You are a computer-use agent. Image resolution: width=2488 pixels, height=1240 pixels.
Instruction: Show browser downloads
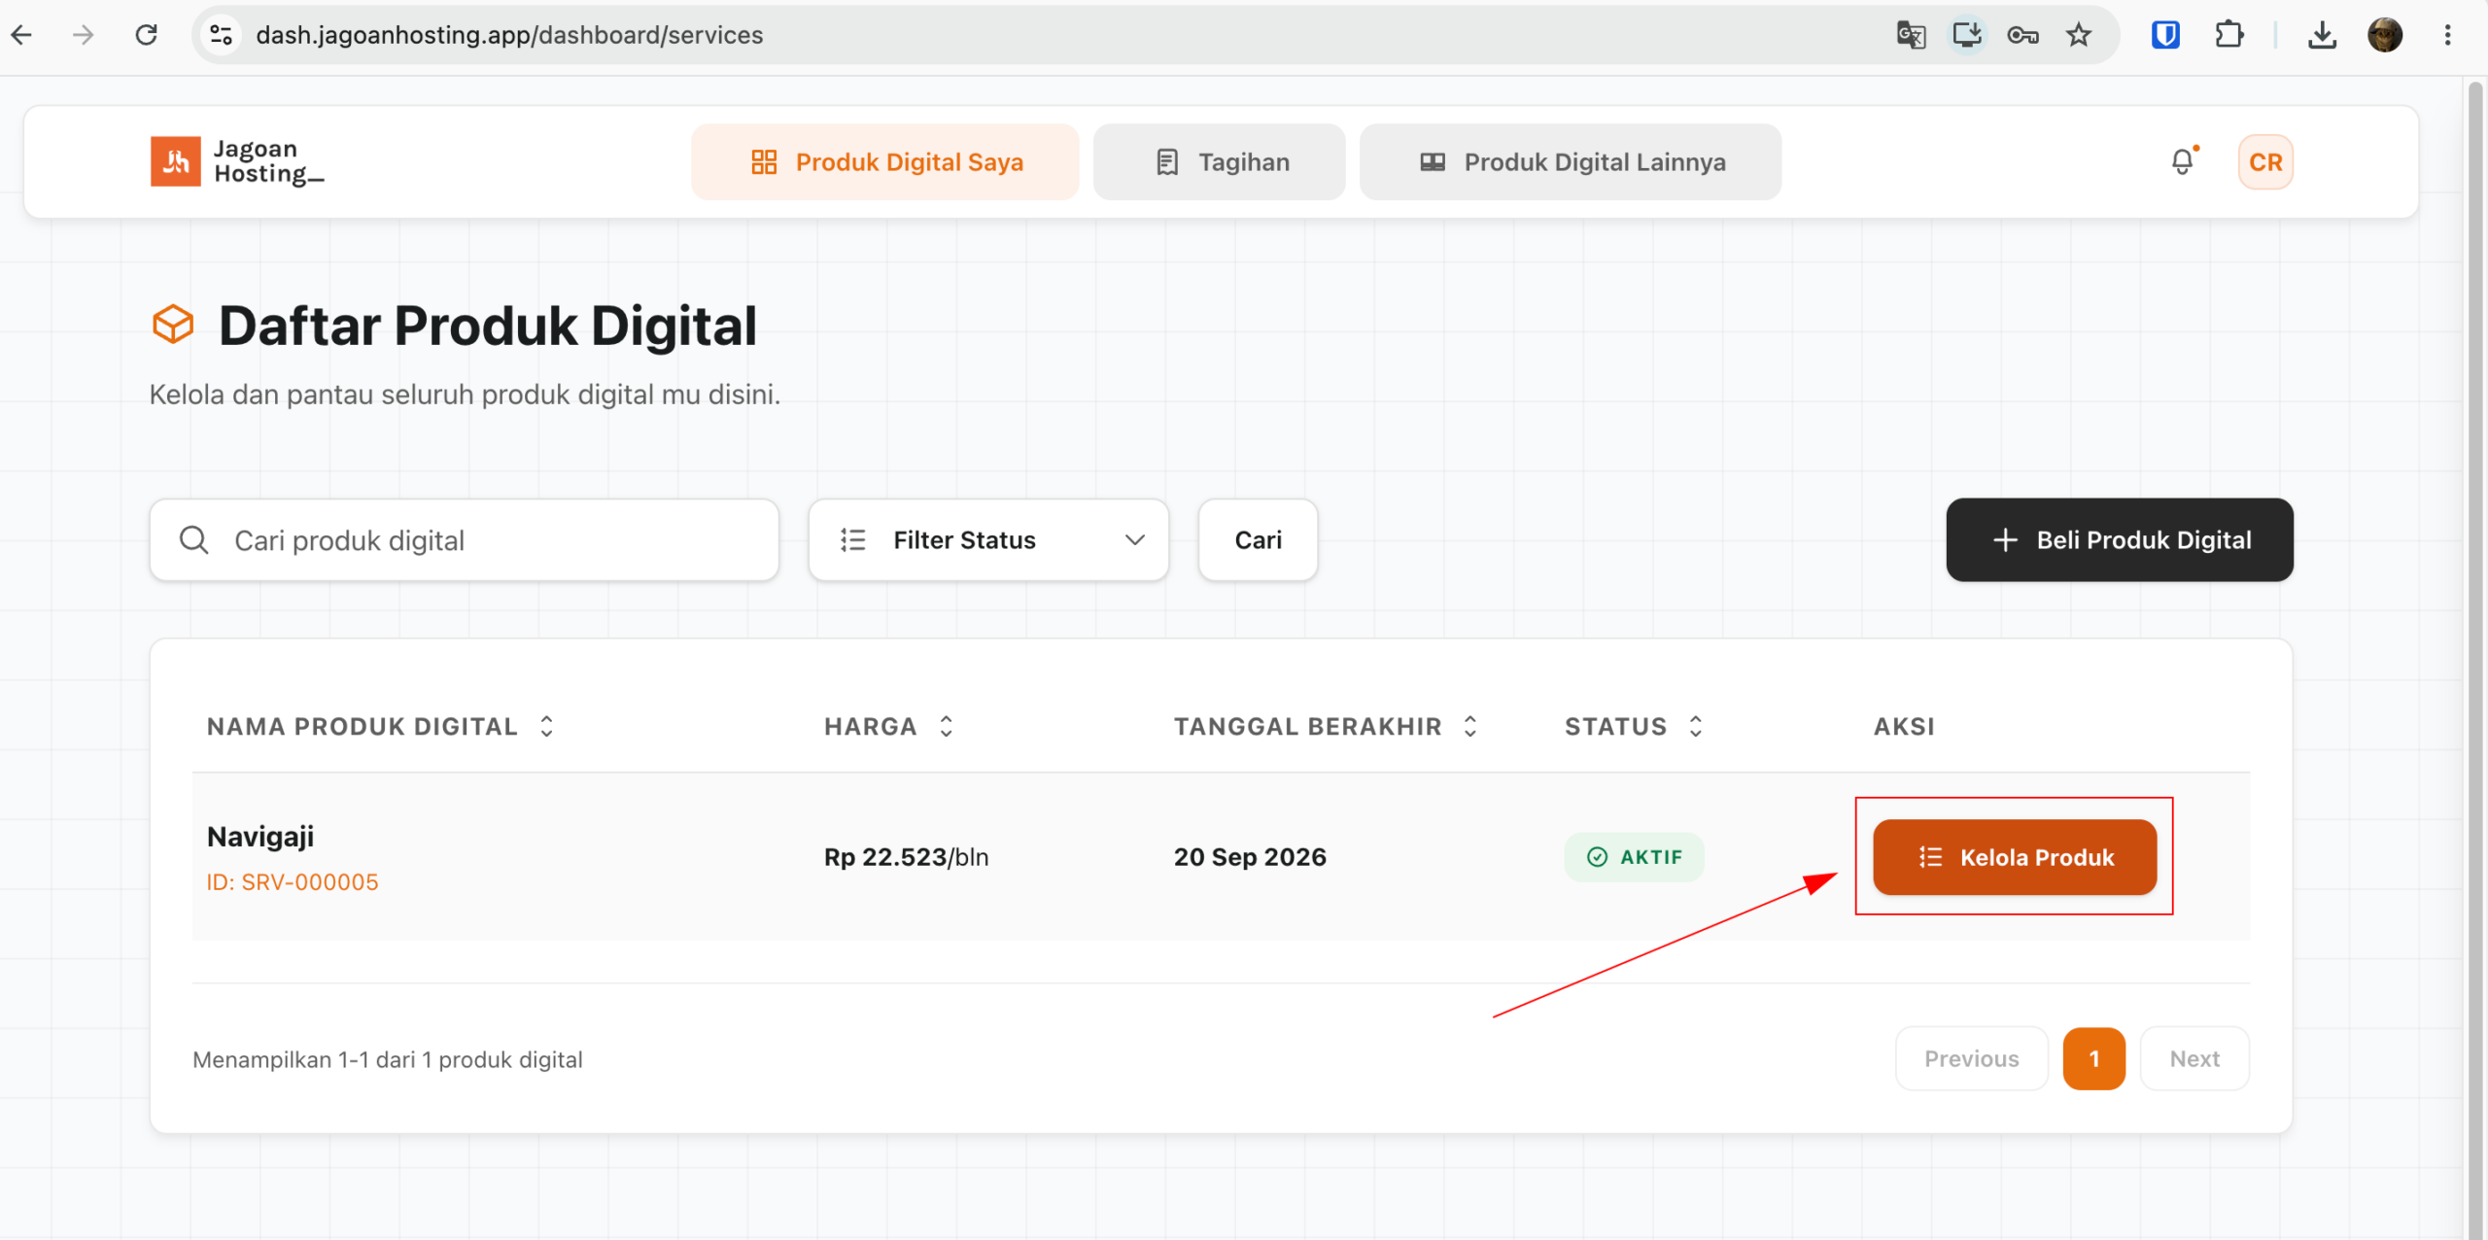(x=2322, y=35)
